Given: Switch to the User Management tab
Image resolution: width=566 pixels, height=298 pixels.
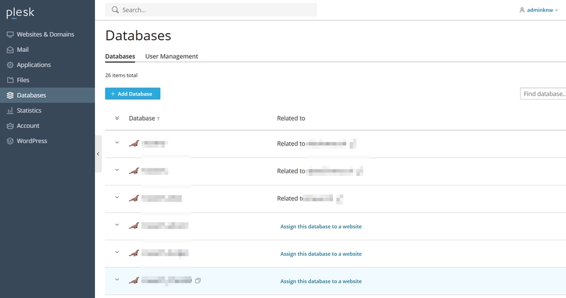Looking at the screenshot, I should point(172,57).
